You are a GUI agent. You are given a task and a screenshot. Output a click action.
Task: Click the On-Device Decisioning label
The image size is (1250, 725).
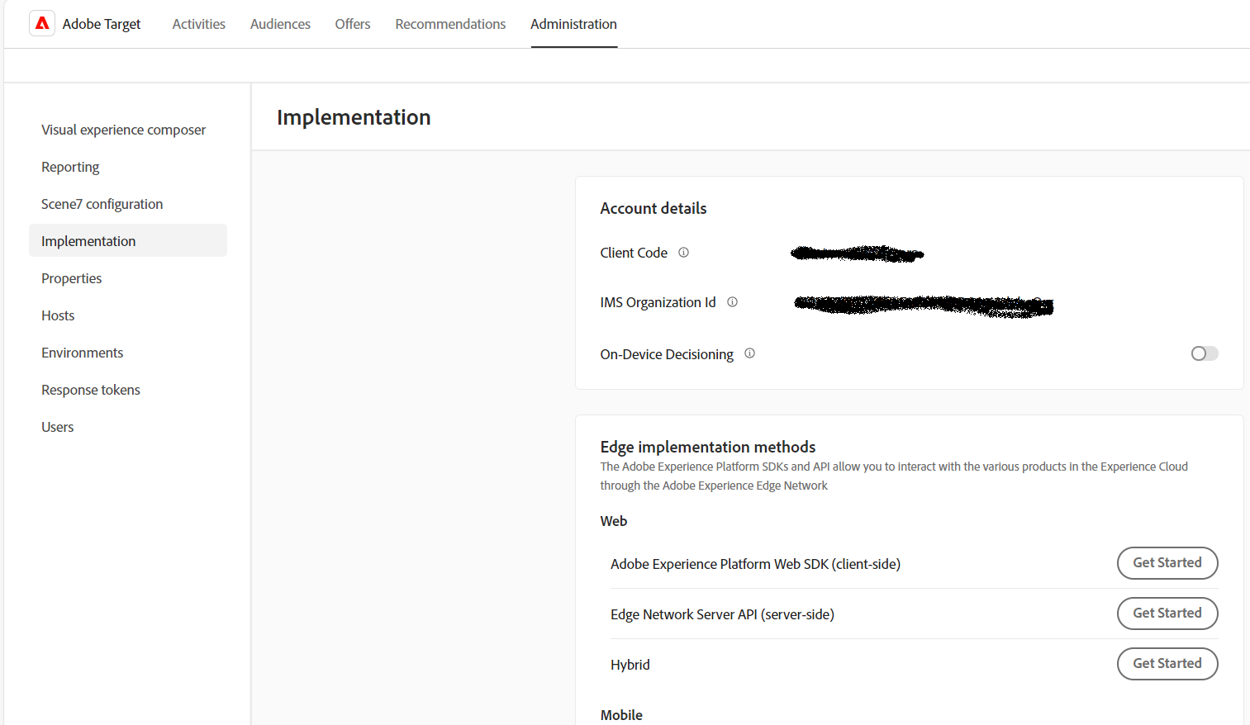coord(667,354)
